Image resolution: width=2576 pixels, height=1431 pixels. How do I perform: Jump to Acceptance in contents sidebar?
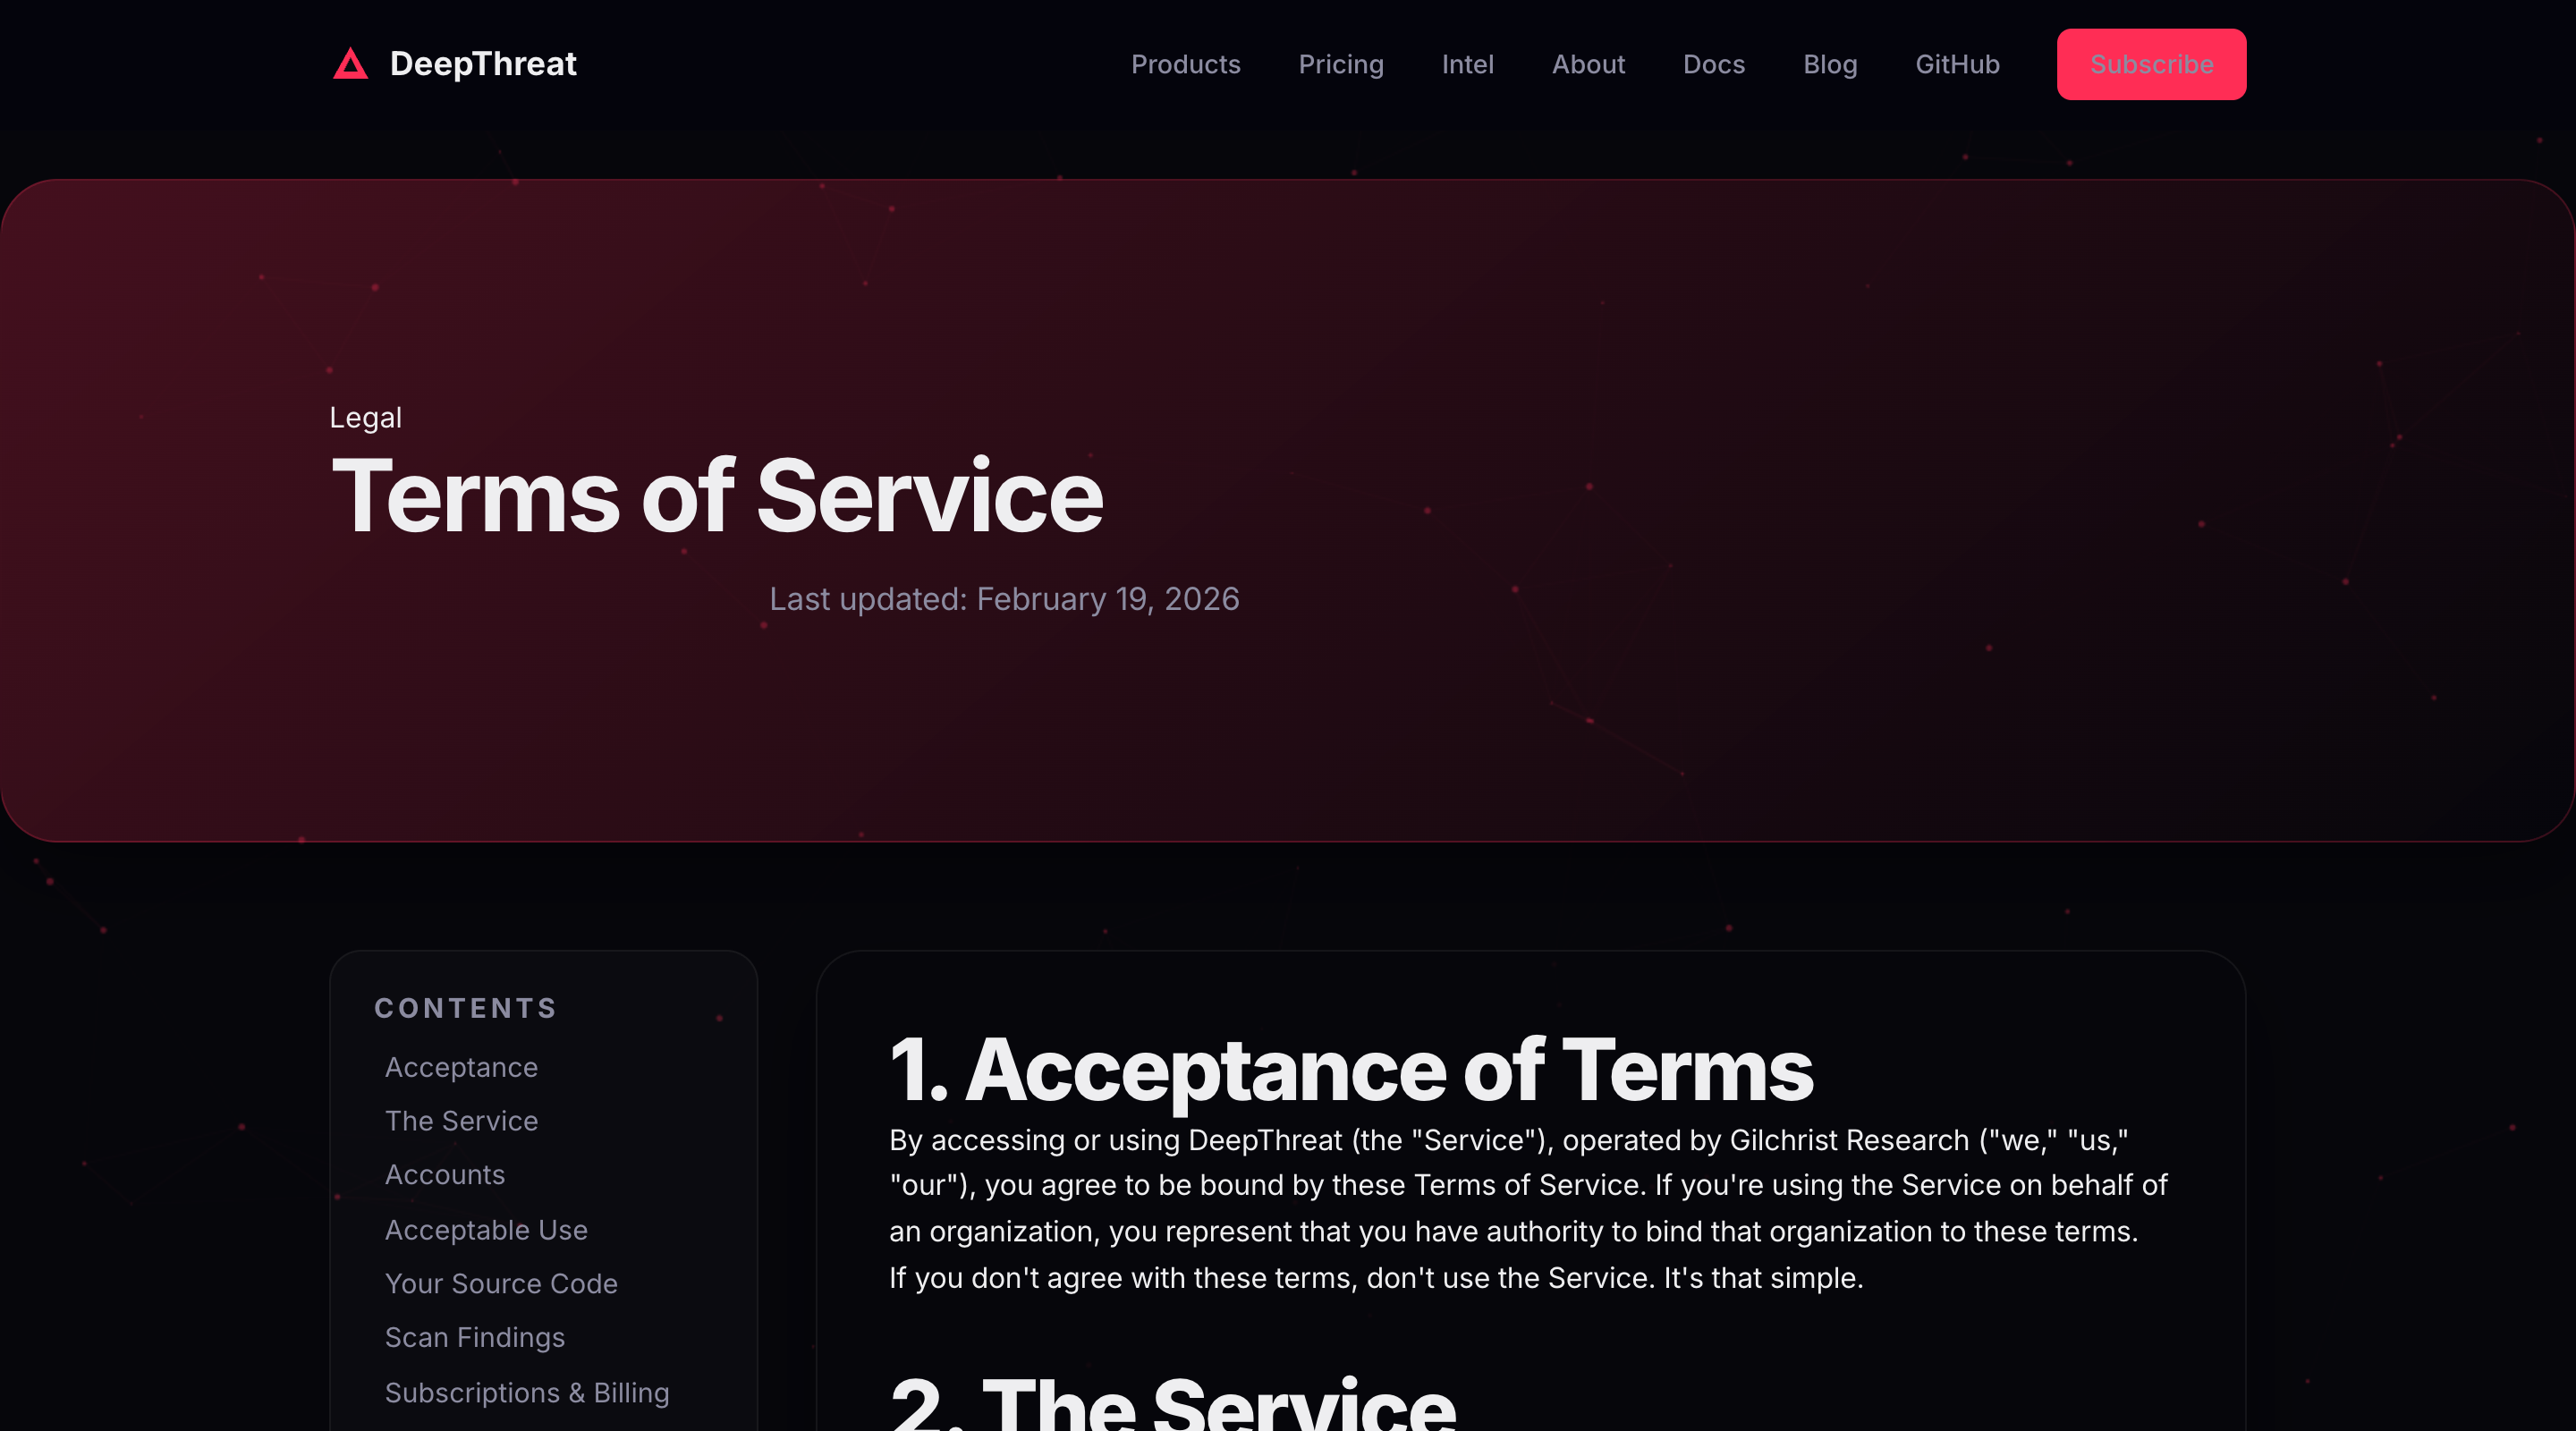pos(461,1067)
